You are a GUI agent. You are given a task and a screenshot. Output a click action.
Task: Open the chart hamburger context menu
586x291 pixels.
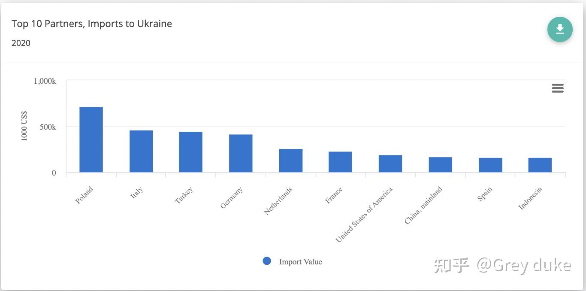coord(558,88)
